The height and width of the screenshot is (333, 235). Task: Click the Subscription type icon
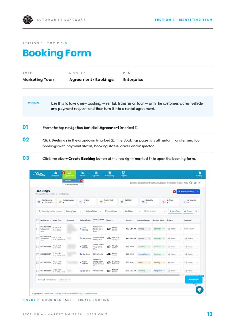[81, 238]
